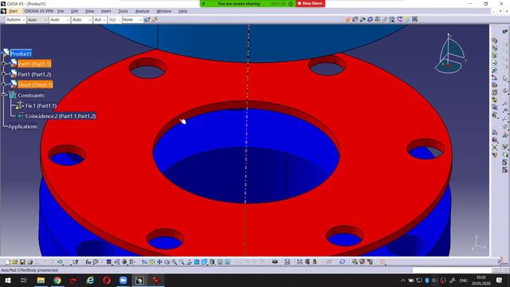Click the ENG language indicator
This screenshot has height=287, width=510.
[x=464, y=280]
